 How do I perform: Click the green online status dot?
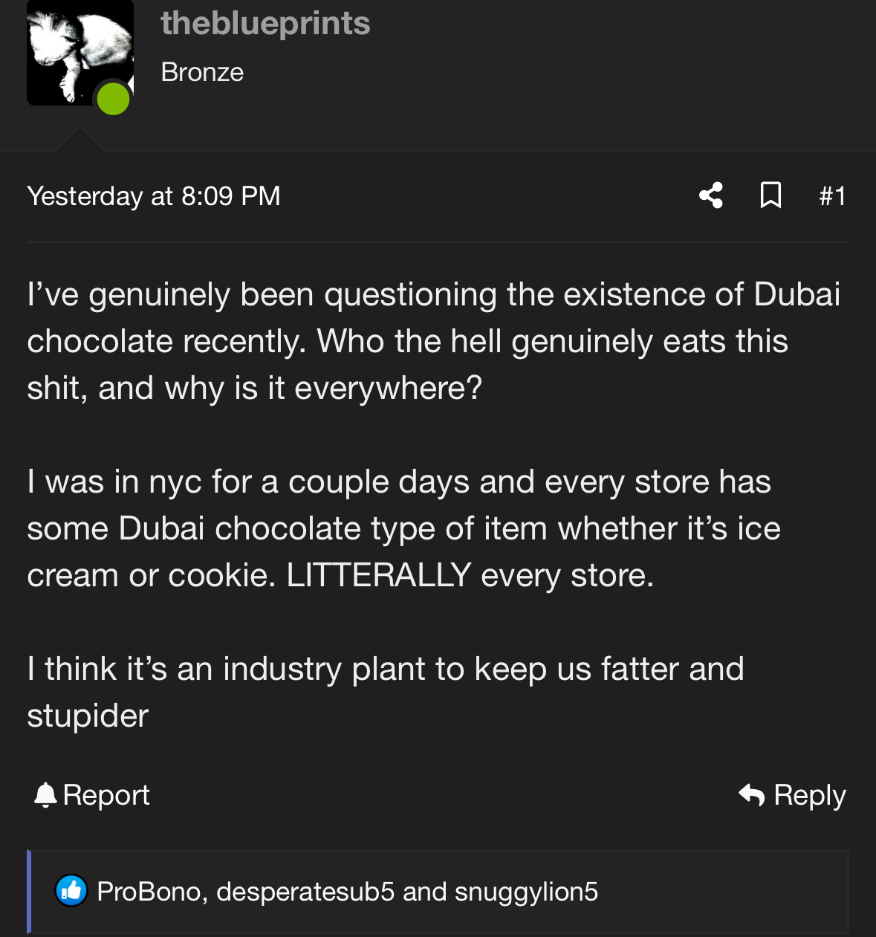click(x=114, y=99)
